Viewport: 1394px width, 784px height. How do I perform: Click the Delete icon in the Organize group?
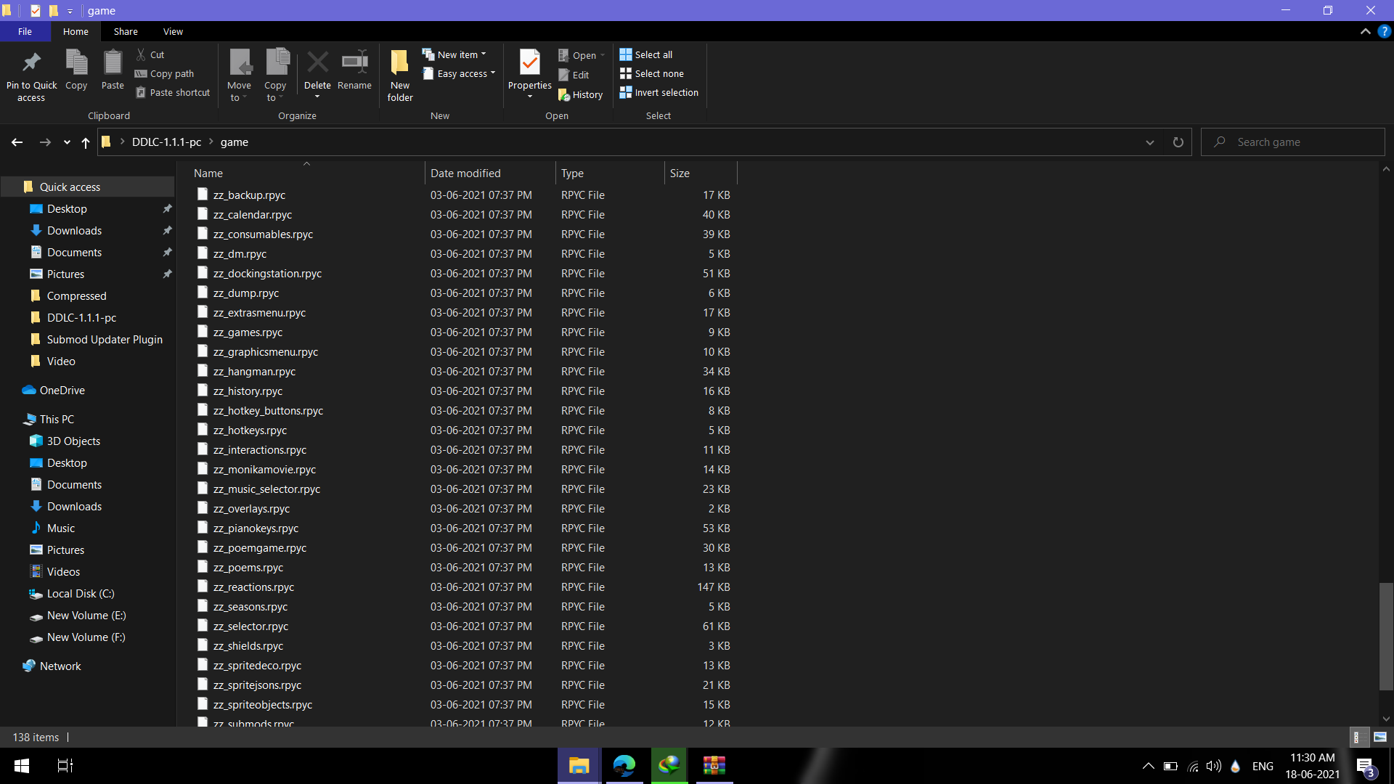coord(317,63)
